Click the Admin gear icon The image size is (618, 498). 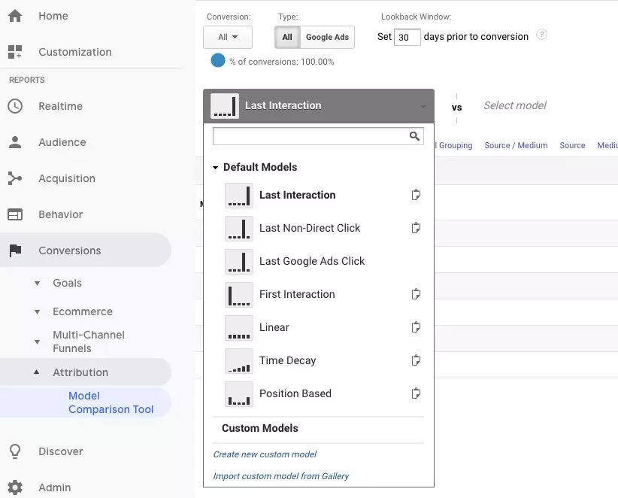click(15, 487)
